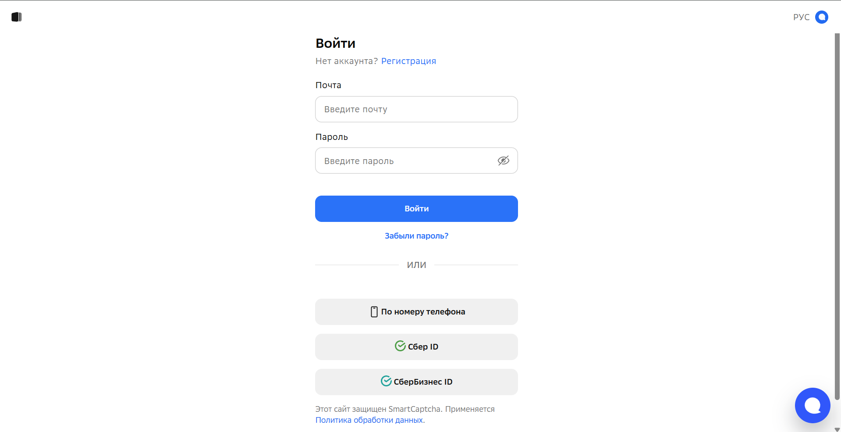Open the Регистрация link
Screen dimensions: 841x432
(x=408, y=61)
